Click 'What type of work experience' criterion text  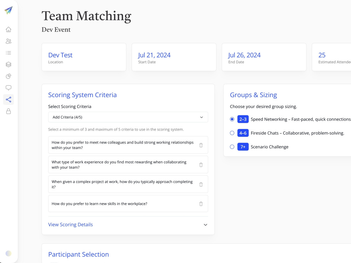(119, 164)
